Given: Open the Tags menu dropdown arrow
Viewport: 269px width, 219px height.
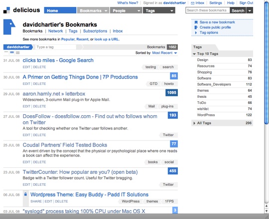Looking at the screenshot, I should pyautogui.click(x=171, y=11).
